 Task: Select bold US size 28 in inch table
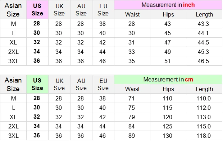[x=37, y=24]
